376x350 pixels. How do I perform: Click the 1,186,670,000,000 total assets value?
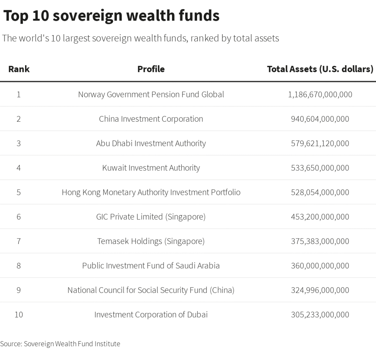coord(320,94)
